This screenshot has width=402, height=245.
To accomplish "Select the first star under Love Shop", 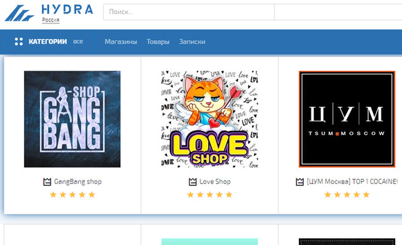I will (190, 195).
